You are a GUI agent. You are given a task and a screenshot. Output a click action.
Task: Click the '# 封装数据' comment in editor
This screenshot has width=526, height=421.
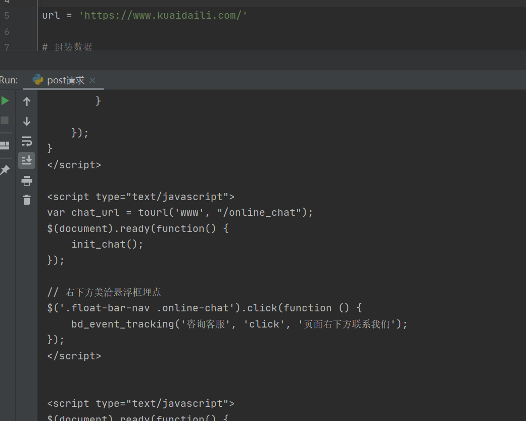(67, 46)
